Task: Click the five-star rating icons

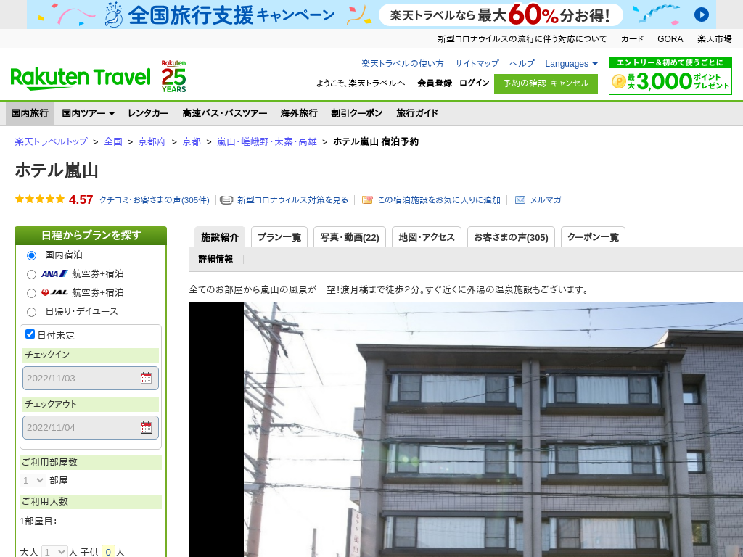Action: [40, 199]
